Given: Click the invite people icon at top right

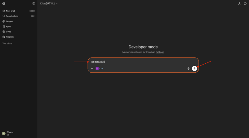Looking at the screenshot, I should [x=239, y=4].
